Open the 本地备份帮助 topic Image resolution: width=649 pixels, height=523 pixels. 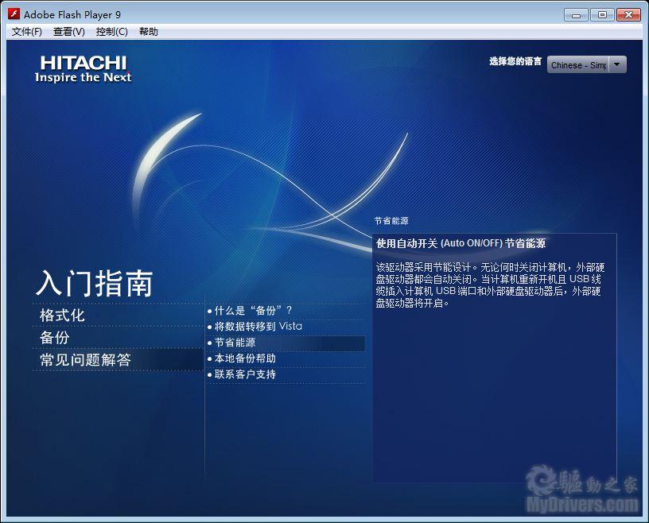click(x=246, y=358)
